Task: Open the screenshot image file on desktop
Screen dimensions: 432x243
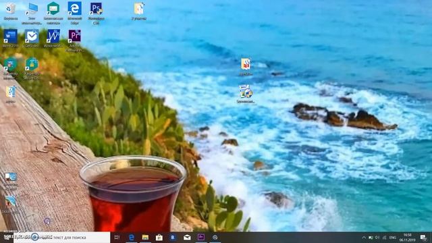Action: (x=11, y=177)
